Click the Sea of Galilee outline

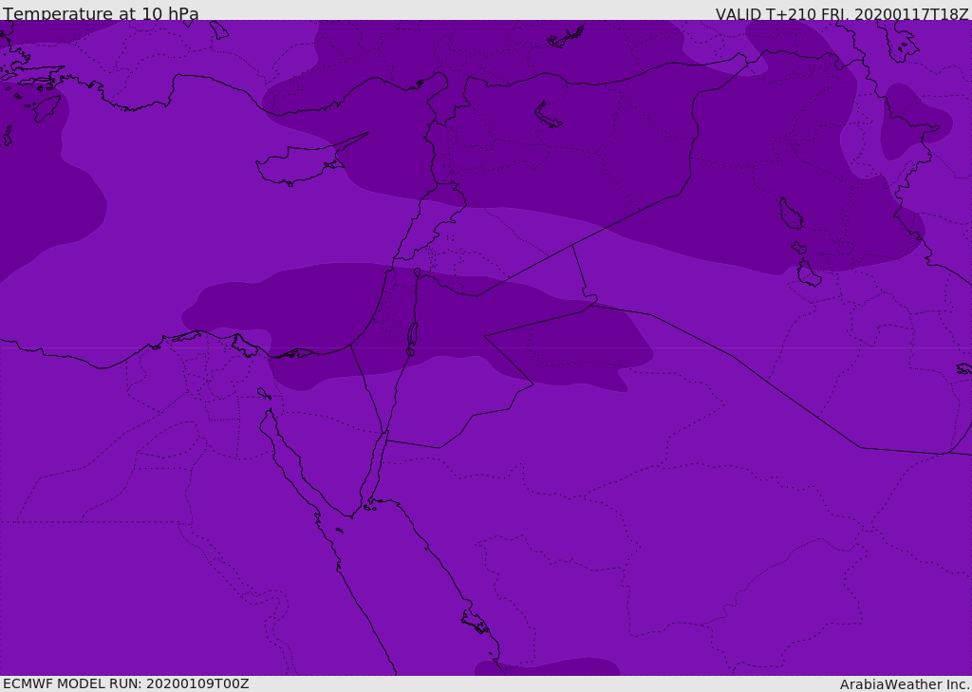[417, 272]
